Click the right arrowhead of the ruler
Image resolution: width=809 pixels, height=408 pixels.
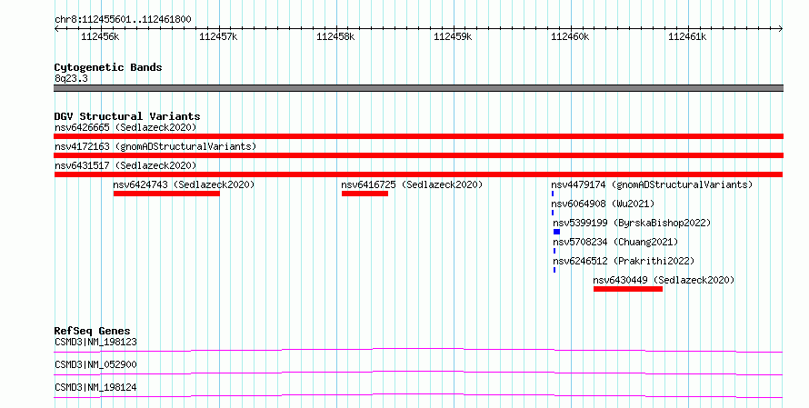(781, 29)
